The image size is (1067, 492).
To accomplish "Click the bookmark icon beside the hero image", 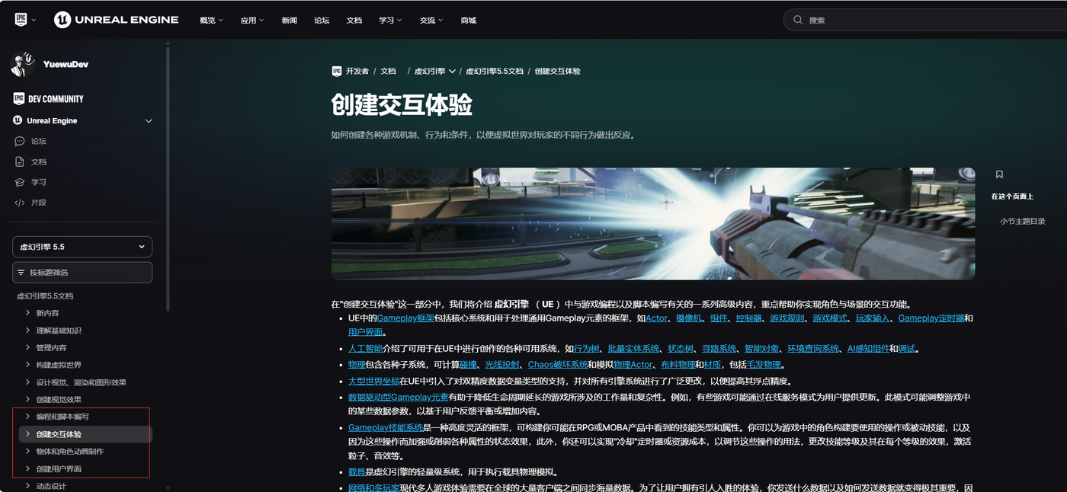I will click(x=999, y=174).
